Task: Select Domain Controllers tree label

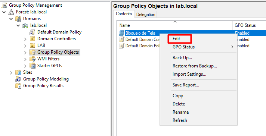Action: click(x=56, y=39)
